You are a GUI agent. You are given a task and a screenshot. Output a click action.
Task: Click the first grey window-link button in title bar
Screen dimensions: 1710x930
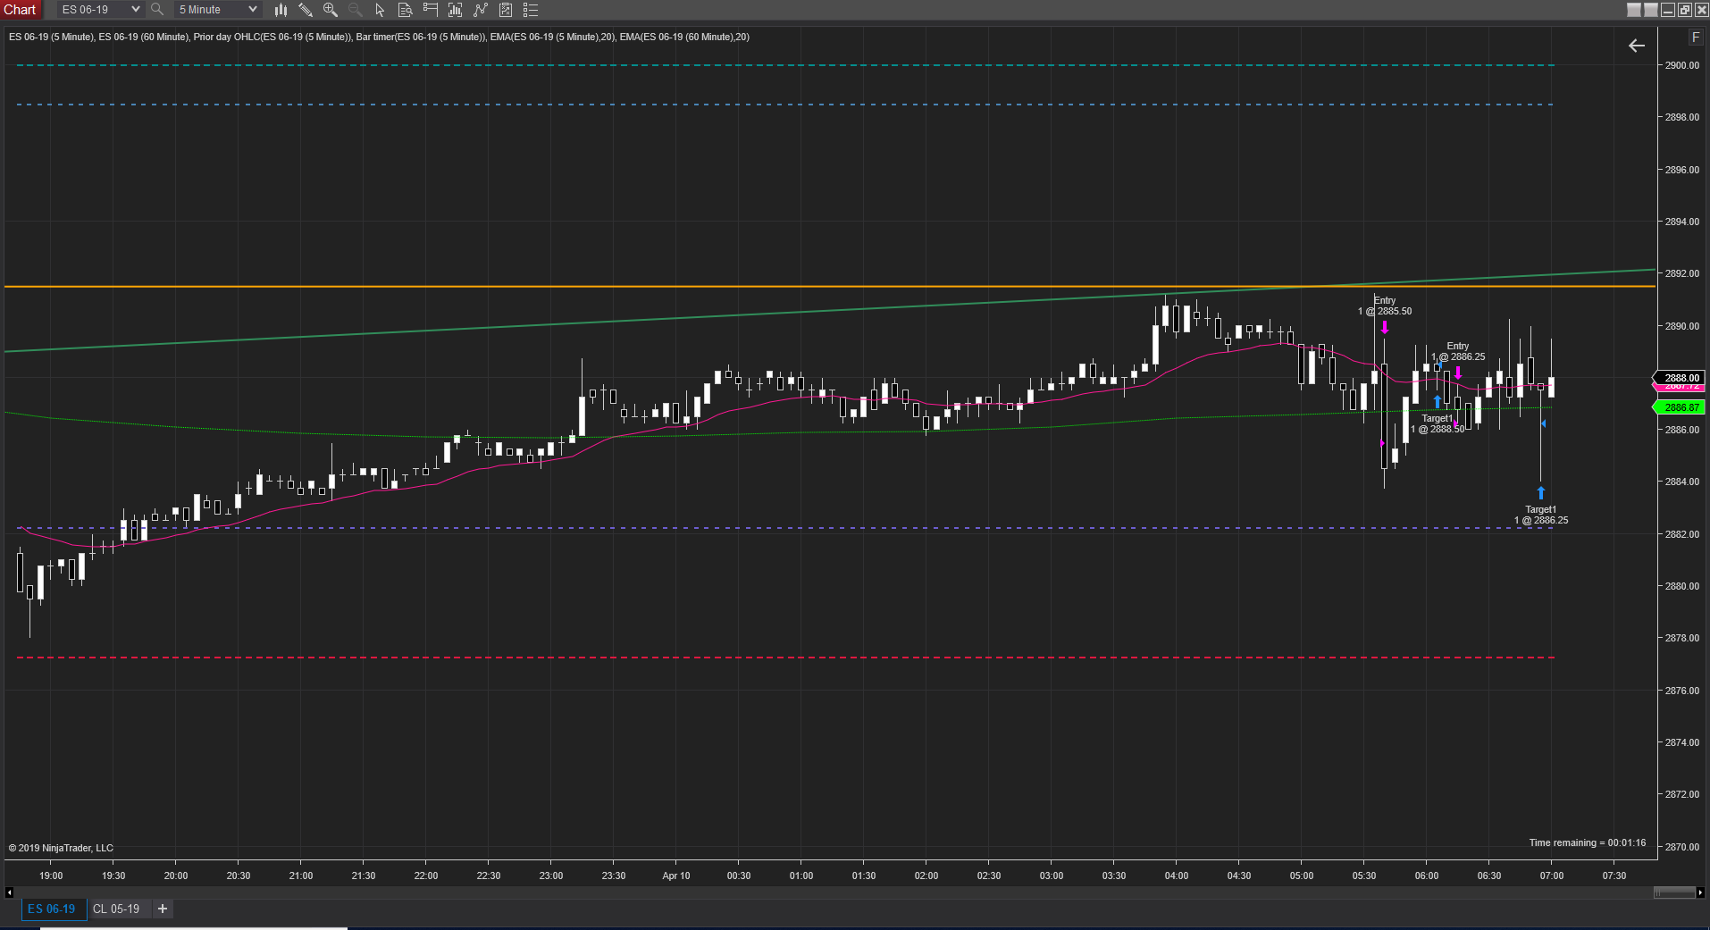click(1634, 10)
